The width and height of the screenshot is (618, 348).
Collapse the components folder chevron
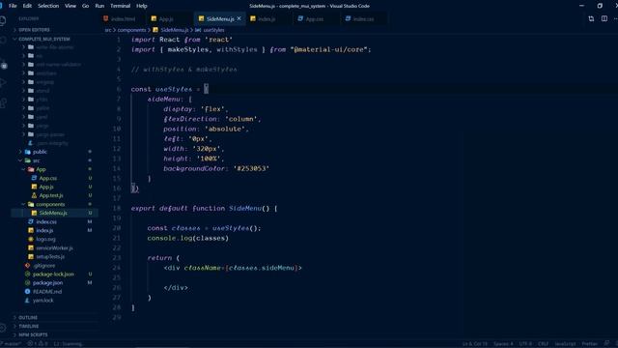(23, 204)
